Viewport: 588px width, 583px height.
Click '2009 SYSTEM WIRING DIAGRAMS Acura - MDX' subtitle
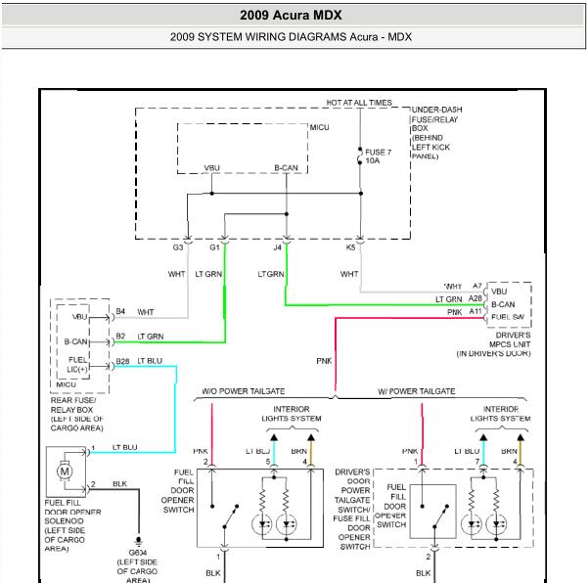291,37
